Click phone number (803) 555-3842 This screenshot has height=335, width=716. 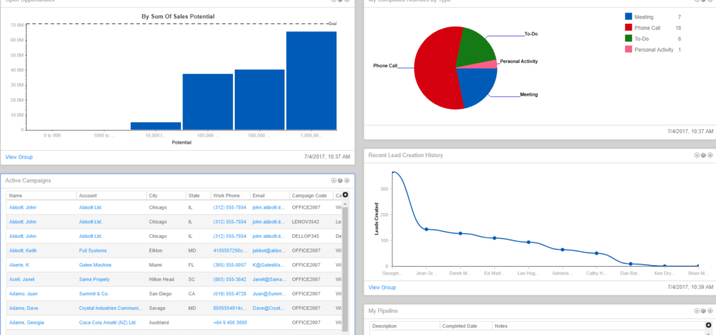[x=229, y=279]
